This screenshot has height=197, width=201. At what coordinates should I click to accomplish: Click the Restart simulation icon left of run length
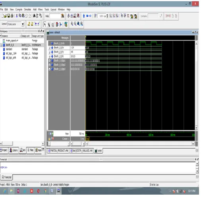[95, 16]
